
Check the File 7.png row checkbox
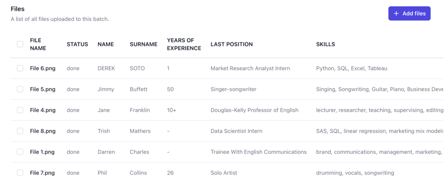tap(20, 173)
